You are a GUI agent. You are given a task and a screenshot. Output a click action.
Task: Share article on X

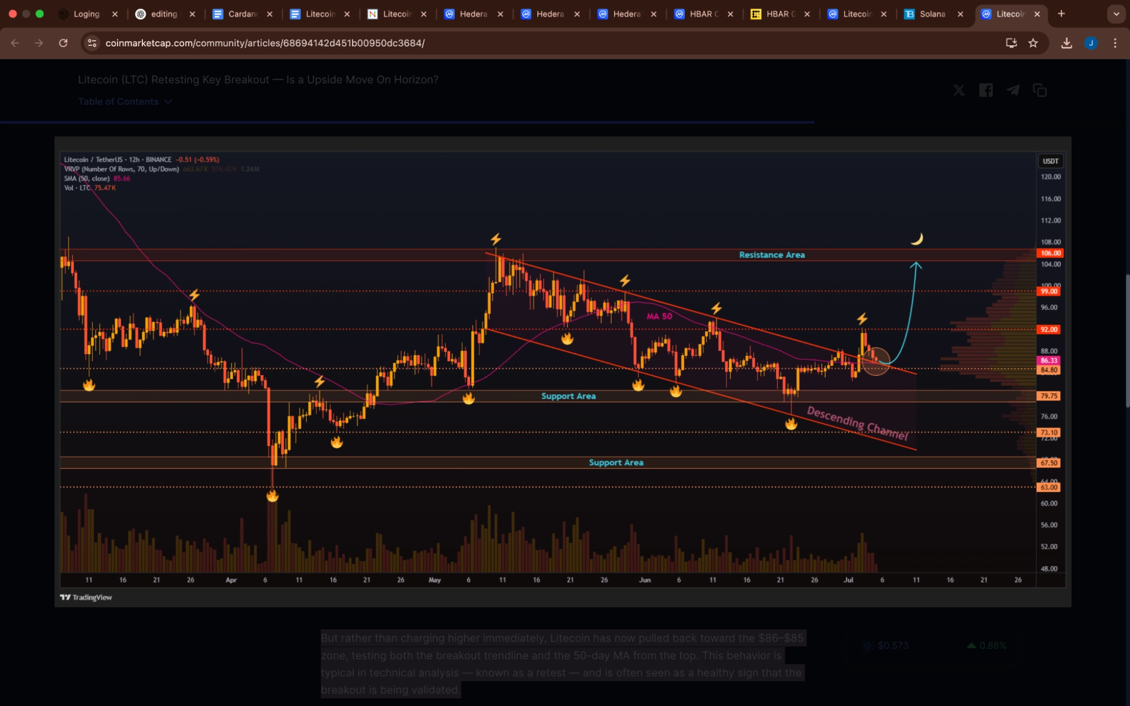959,90
